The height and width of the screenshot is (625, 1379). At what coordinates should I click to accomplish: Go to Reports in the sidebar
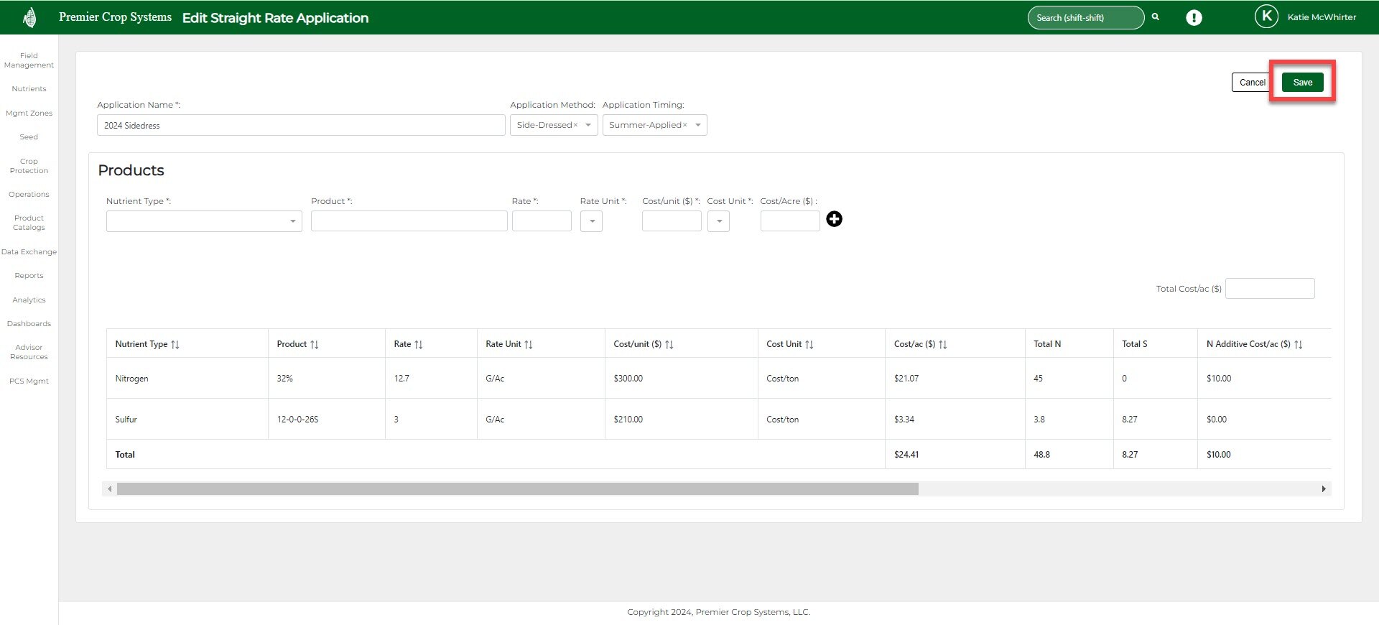pos(29,276)
